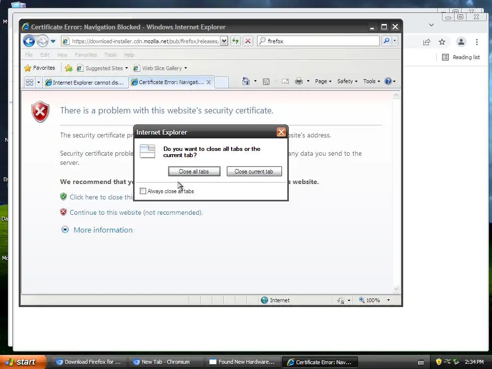Image resolution: width=492 pixels, height=369 pixels.
Task: Click the page scrollbar down arrow
Action: 396,289
